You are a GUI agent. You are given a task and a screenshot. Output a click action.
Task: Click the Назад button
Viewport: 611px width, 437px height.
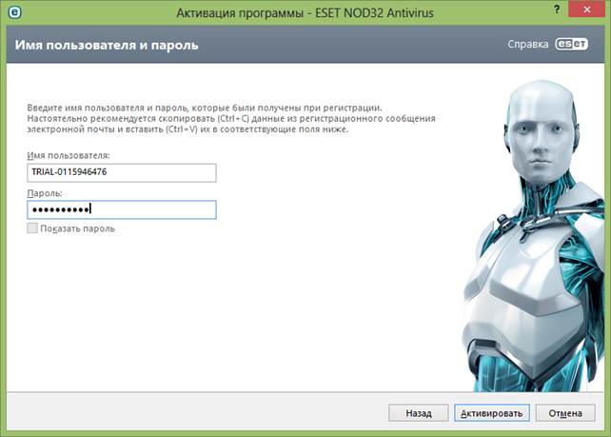pyautogui.click(x=418, y=413)
